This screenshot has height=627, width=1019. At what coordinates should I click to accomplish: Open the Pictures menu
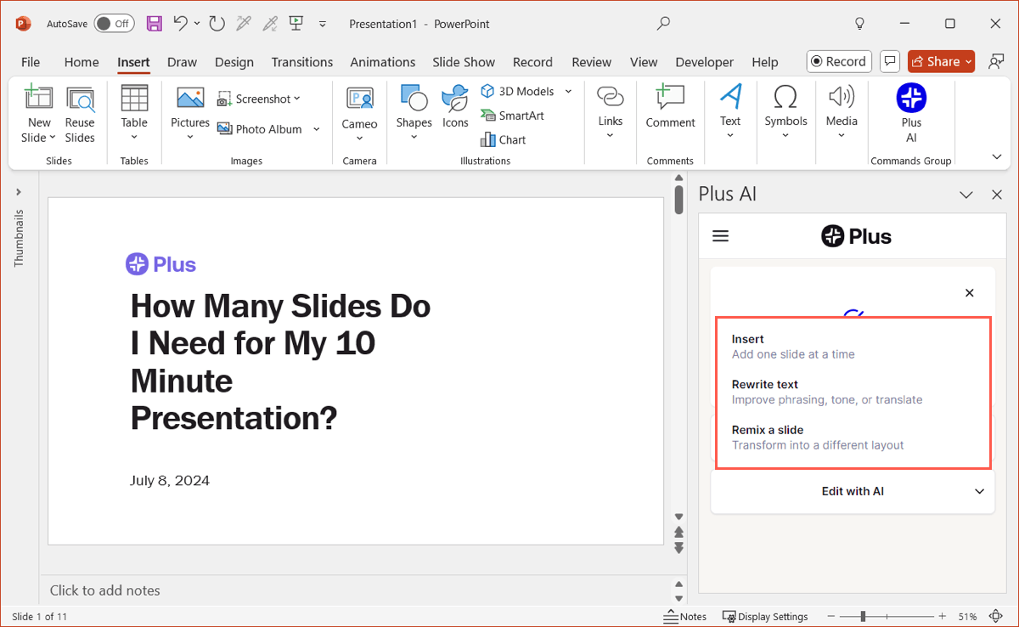(190, 114)
